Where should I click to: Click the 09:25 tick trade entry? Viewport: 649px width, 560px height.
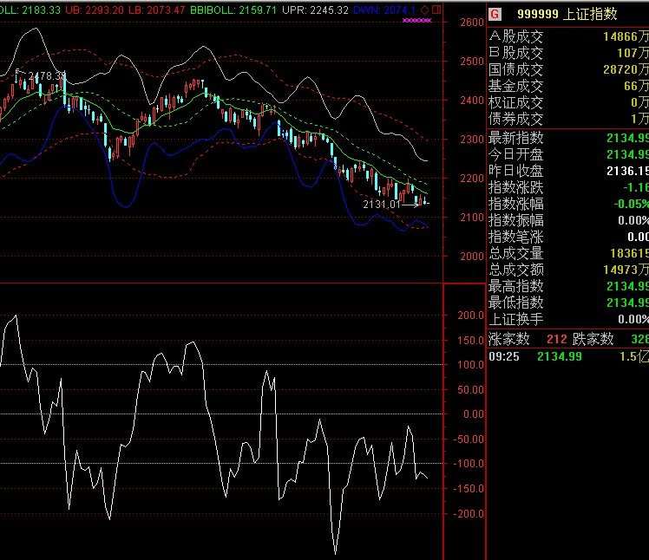pyautogui.click(x=567, y=356)
